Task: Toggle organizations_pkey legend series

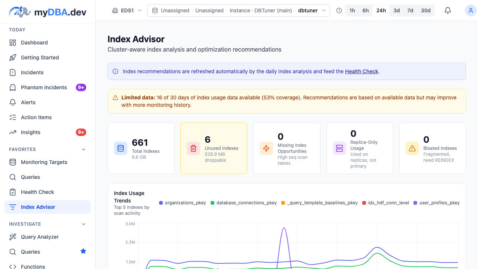Action: (x=183, y=203)
